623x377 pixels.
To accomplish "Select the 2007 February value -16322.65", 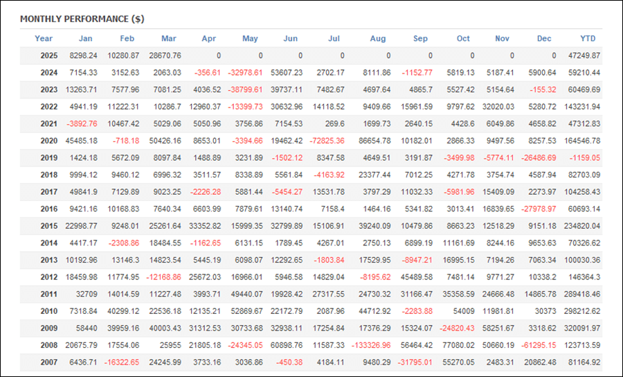I will [x=122, y=362].
